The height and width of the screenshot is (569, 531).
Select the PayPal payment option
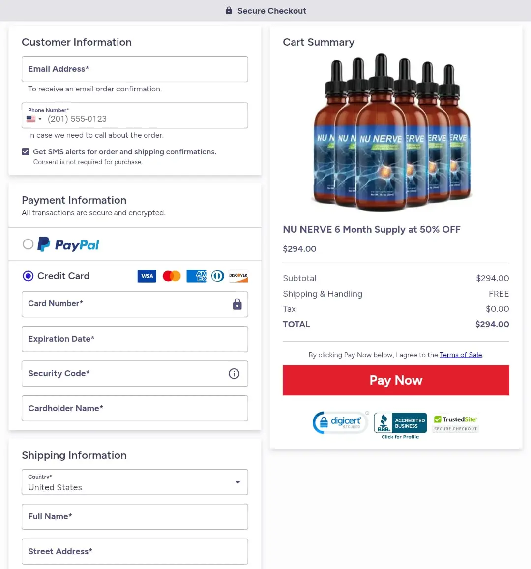(x=28, y=244)
